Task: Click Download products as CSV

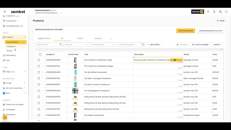Action: coord(210,31)
